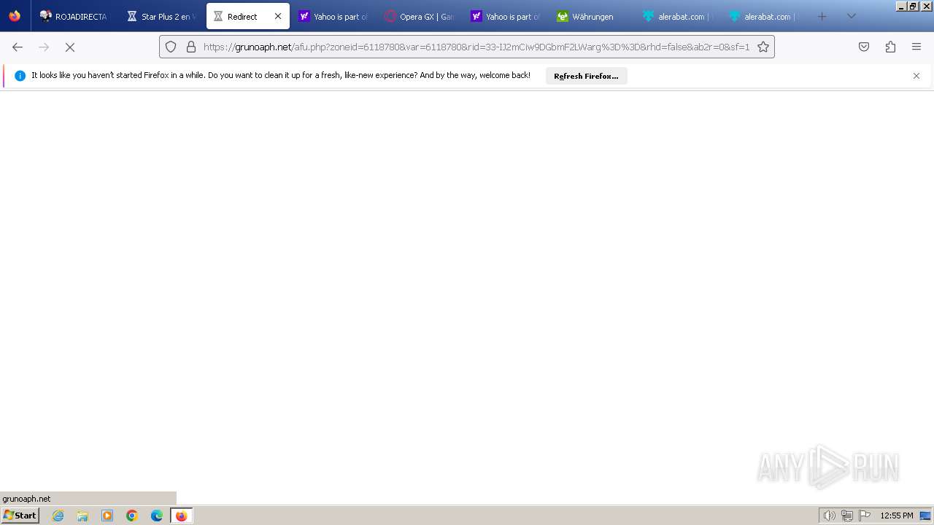
Task: Launch Microsoft Edge from taskbar
Action: pyautogui.click(x=157, y=516)
